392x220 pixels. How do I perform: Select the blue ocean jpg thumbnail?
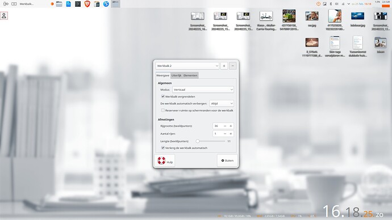pyautogui.click(x=357, y=16)
